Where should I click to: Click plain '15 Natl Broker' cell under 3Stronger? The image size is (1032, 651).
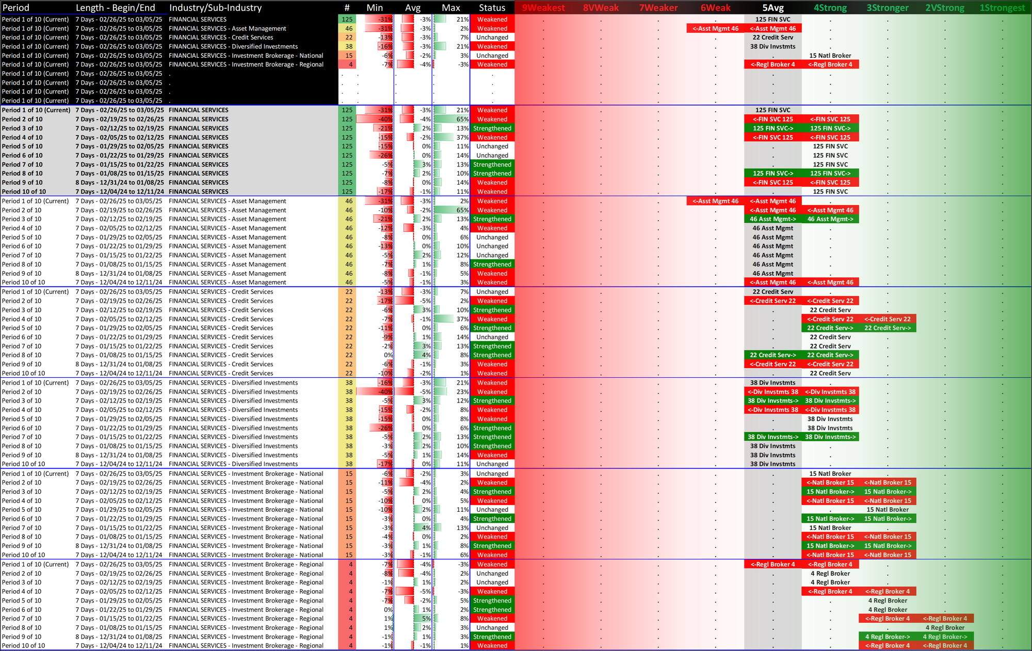(x=888, y=510)
